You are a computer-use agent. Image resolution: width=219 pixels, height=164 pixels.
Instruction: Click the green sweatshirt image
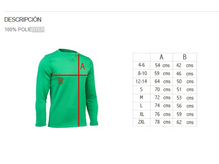67,88
